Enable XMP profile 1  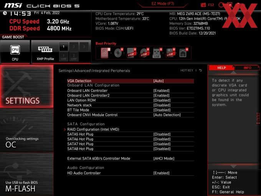(x=64, y=47)
